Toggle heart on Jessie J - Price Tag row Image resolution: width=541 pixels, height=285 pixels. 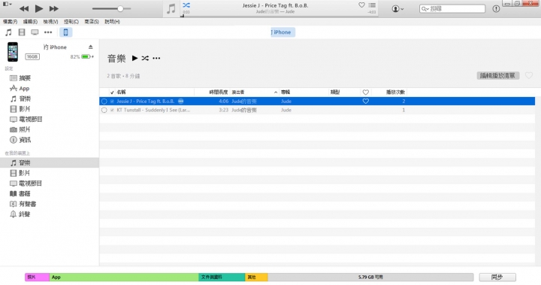click(366, 102)
